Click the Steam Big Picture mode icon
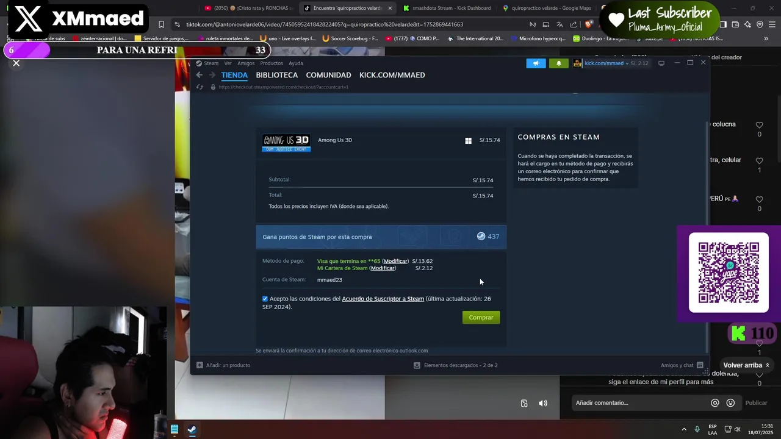Viewport: 781px width, 439px height. click(661, 63)
